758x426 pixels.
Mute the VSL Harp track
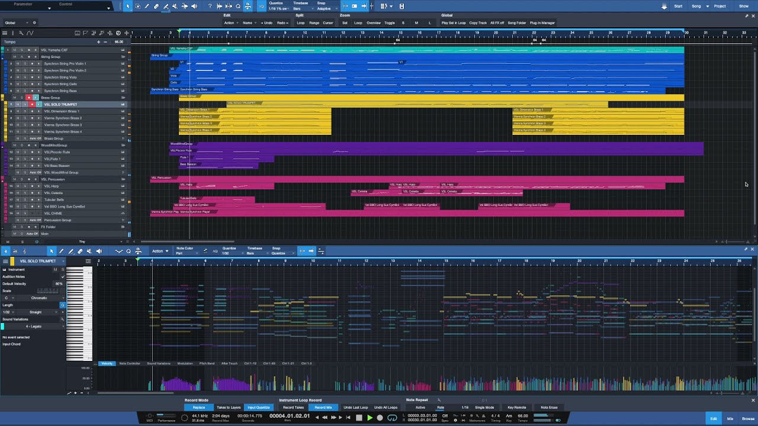pos(18,186)
